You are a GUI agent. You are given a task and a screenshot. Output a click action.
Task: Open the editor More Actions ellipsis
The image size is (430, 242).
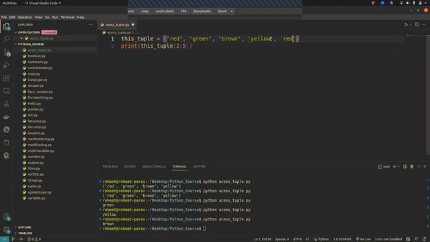[x=424, y=24]
